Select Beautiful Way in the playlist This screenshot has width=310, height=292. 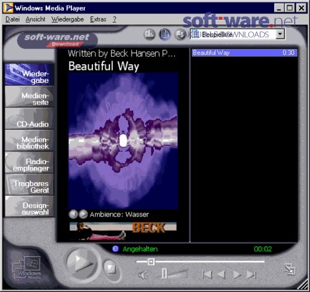point(244,53)
